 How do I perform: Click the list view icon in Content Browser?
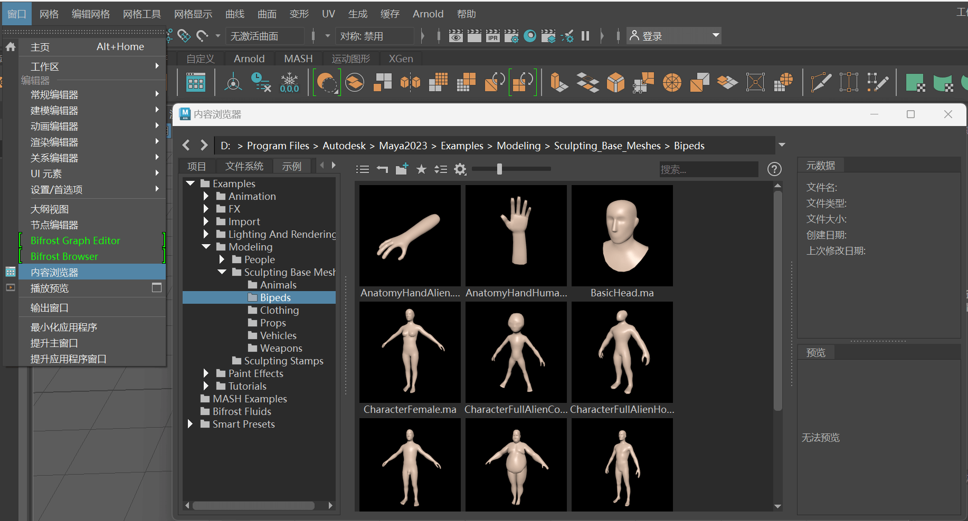tap(363, 169)
